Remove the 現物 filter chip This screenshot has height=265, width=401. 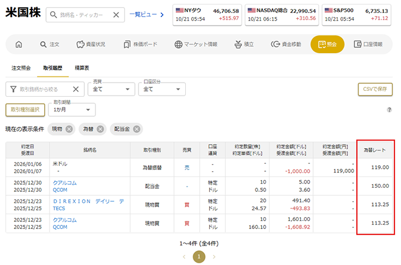(70, 129)
